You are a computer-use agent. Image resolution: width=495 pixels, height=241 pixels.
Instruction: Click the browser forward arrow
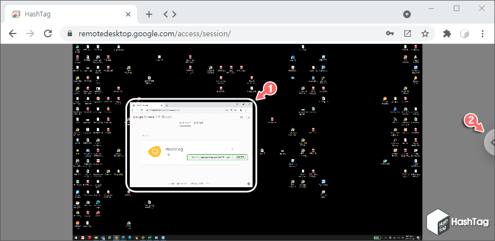(30, 33)
